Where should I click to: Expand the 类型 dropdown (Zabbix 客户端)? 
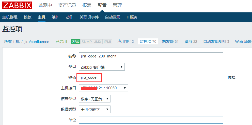tap(102, 67)
